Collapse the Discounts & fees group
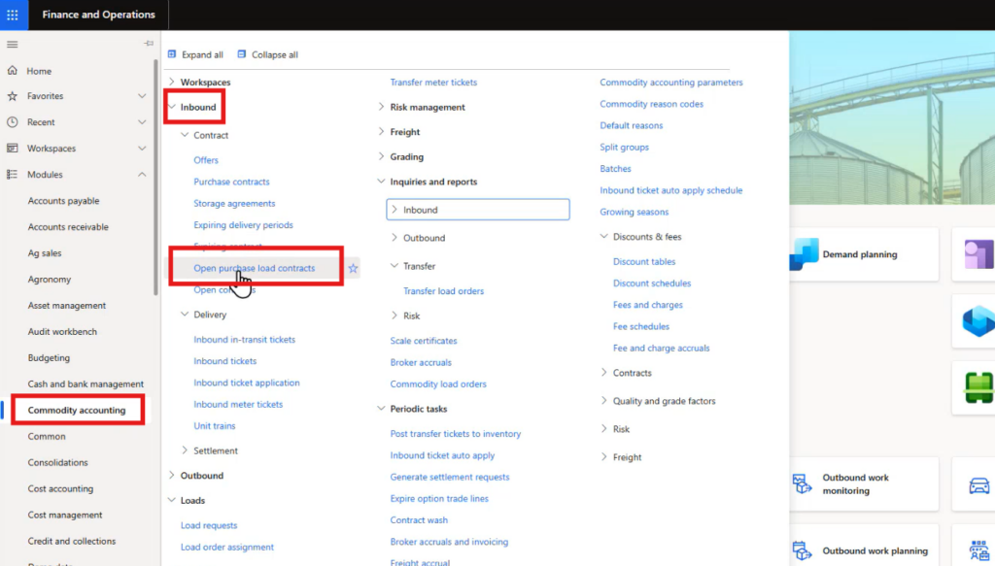 click(604, 237)
